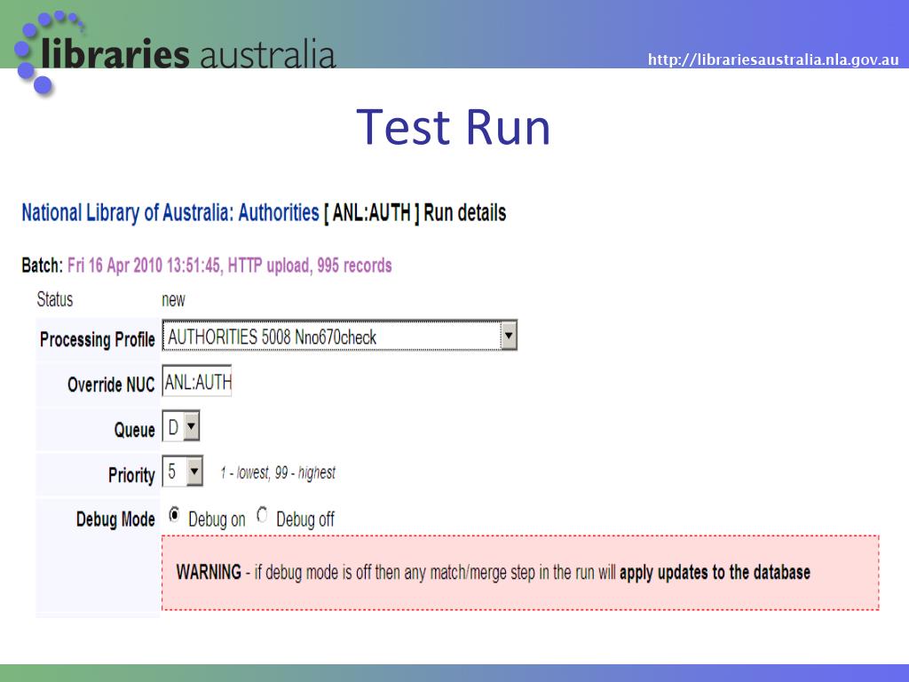
Task: Open the Processing Profile dropdown
Action: 340,336
